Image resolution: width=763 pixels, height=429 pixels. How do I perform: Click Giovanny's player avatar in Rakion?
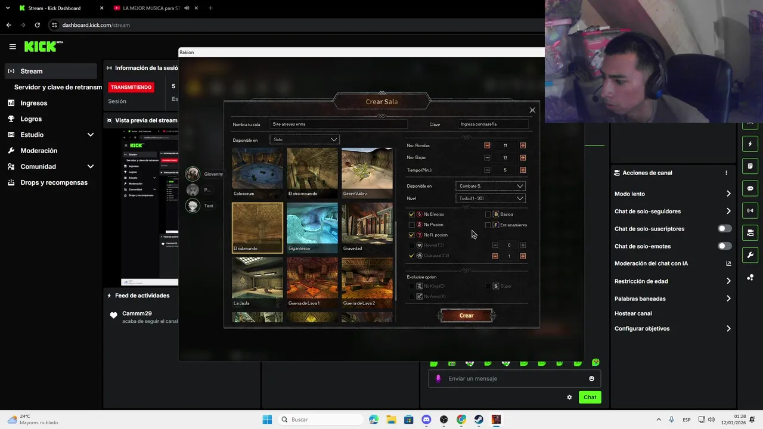[x=193, y=174]
